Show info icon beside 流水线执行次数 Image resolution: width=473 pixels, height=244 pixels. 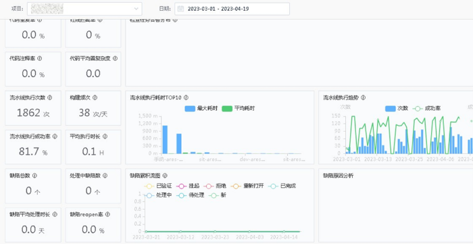point(50,98)
